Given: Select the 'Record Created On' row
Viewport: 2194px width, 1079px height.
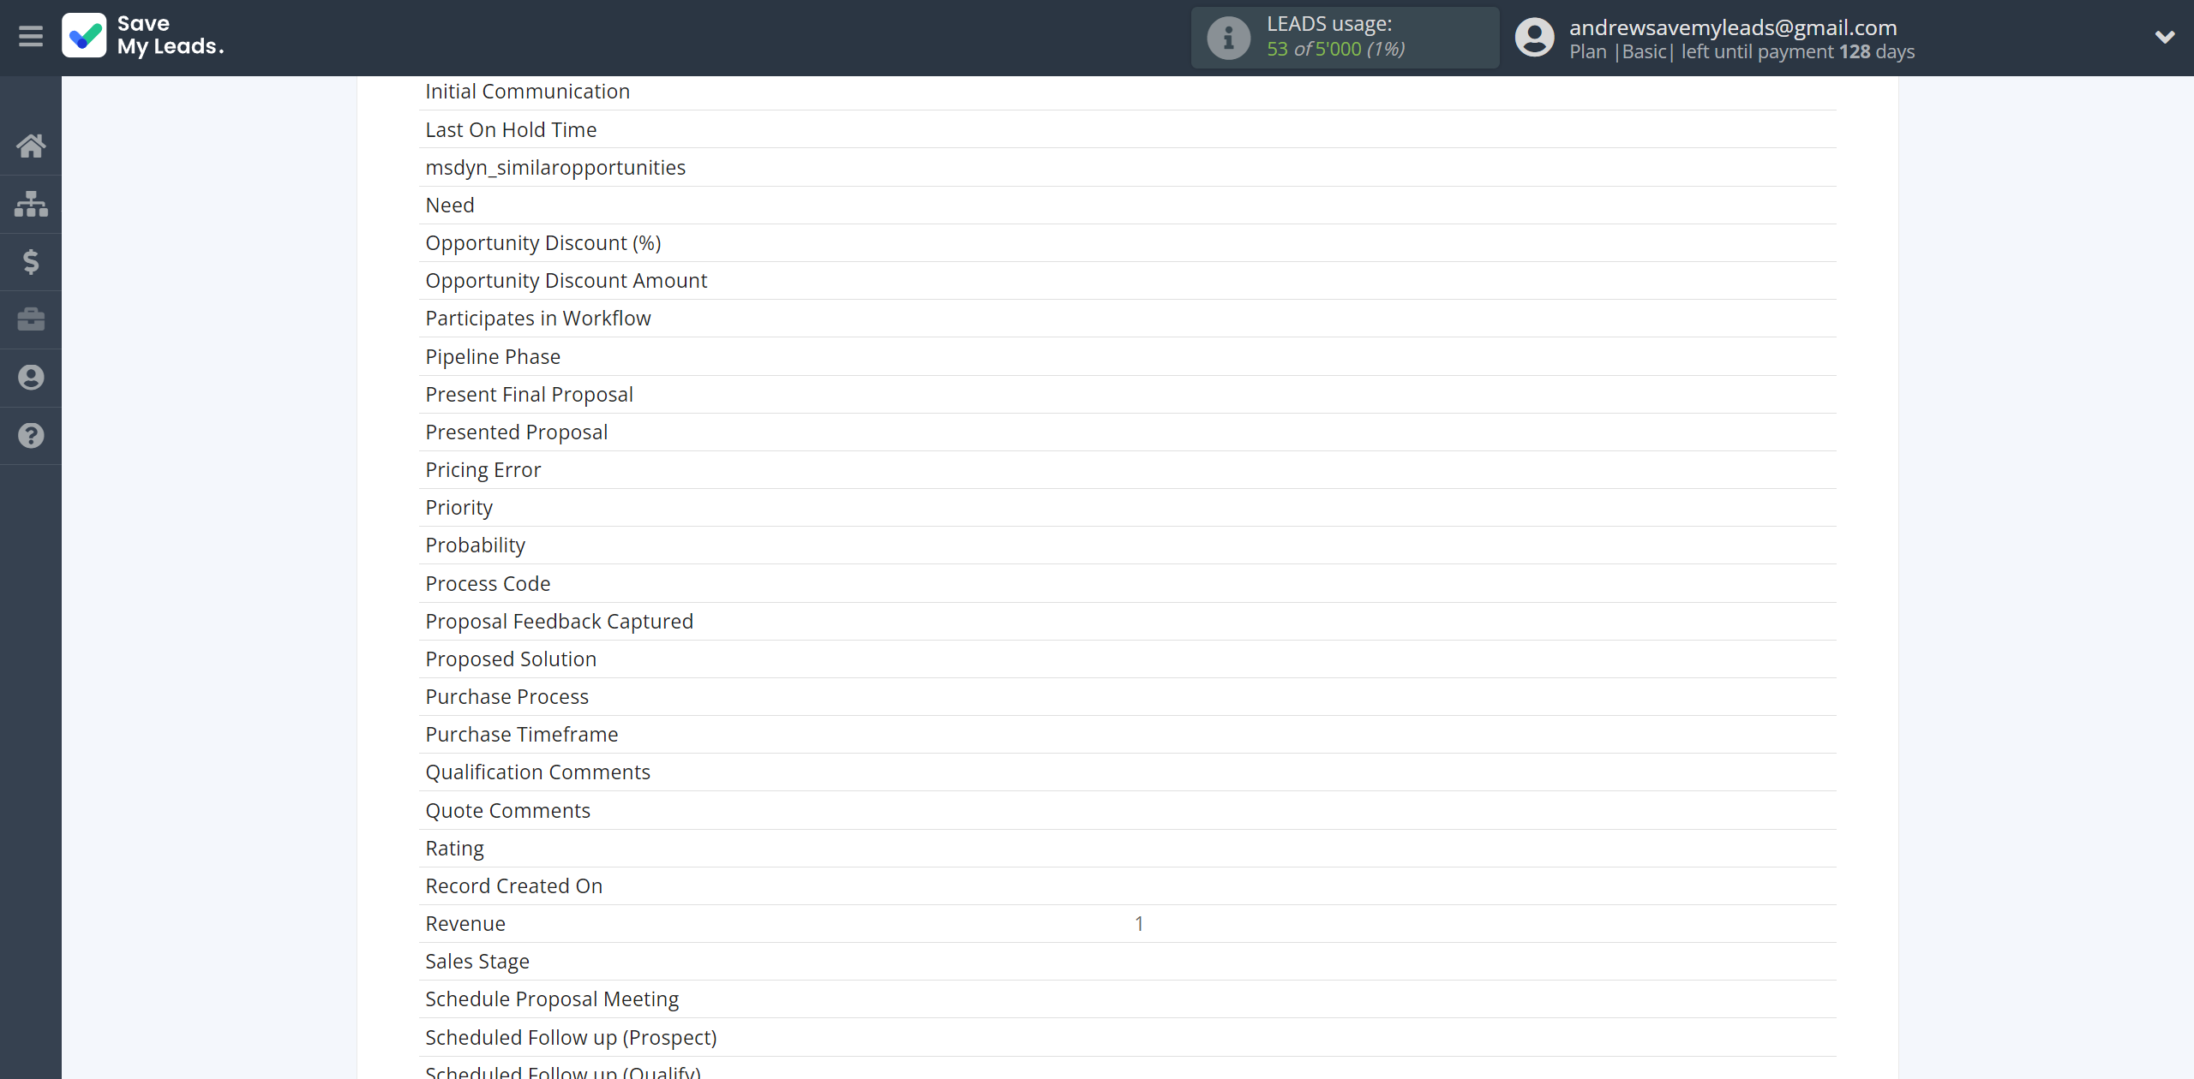Looking at the screenshot, I should pos(1127,885).
